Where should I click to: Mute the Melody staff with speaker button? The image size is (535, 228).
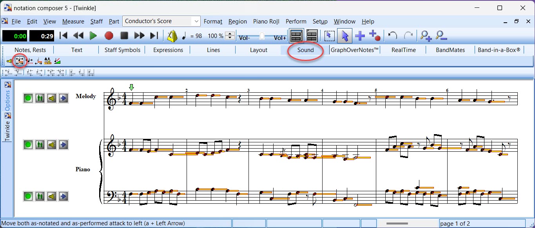pos(51,98)
